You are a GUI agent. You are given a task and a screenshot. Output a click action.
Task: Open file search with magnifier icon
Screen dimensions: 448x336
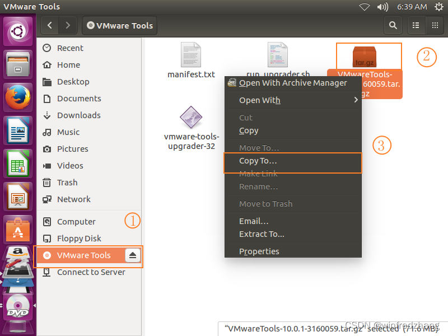coord(393,25)
